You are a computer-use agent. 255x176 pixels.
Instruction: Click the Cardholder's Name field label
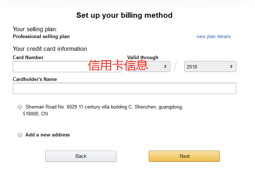point(35,79)
